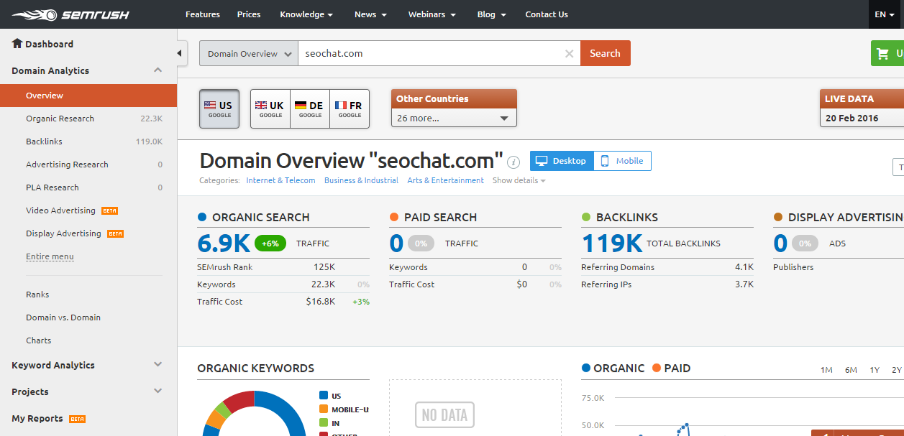Expand Show details under Categories

[x=515, y=180]
